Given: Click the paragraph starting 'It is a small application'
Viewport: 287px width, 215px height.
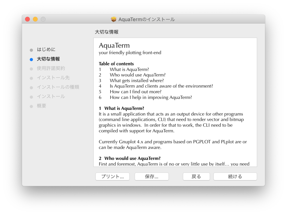Looking at the screenshot, I should pos(171,122).
